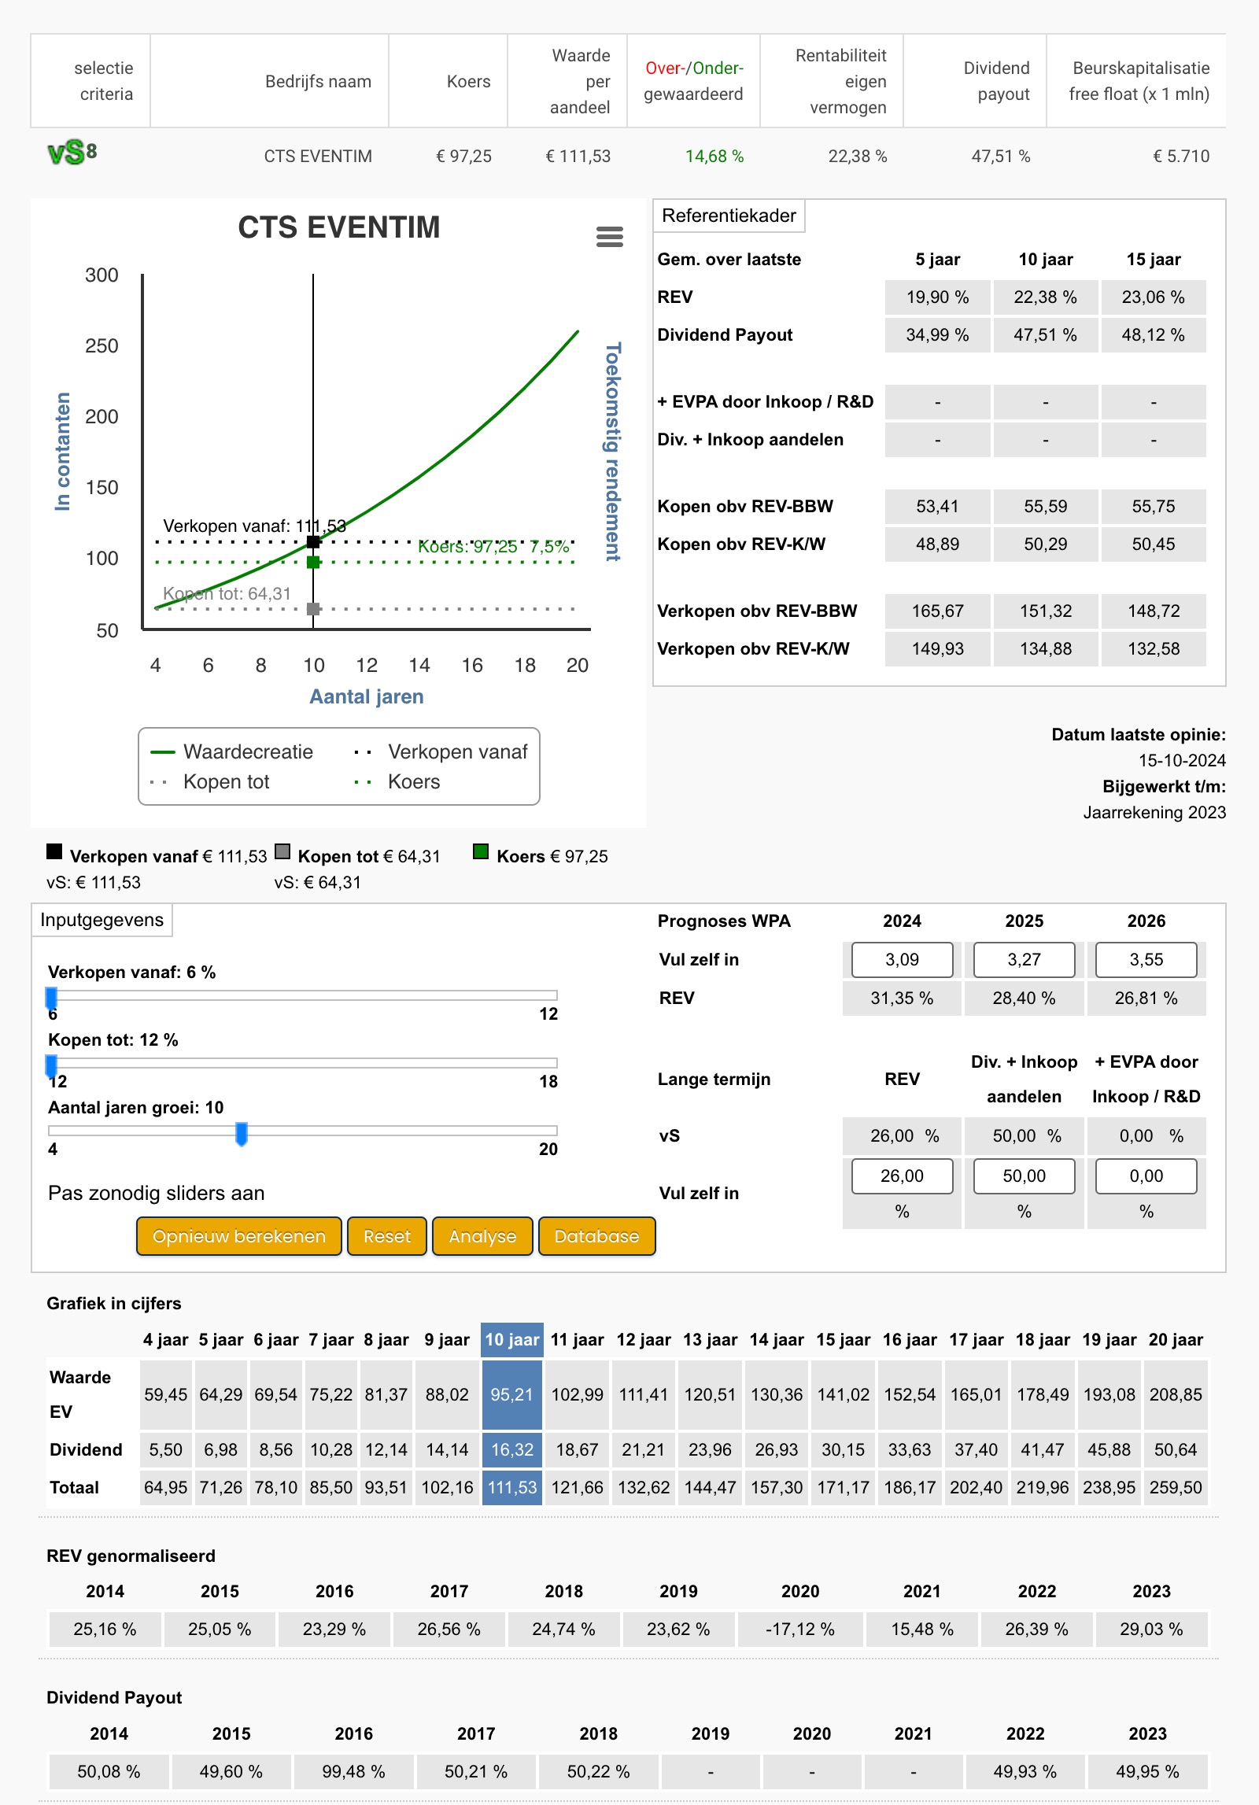Click the CTS EVENTIM company name cell
Screen dimensions: 1259x1805
[x=318, y=157]
